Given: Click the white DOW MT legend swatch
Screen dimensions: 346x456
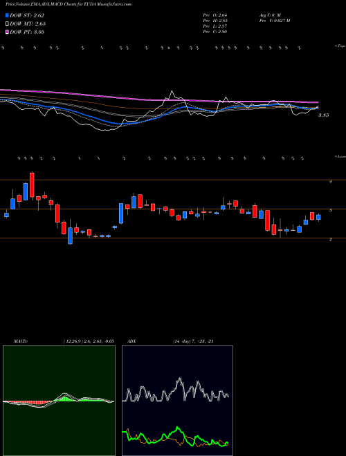Looking at the screenshot, I should [x=7, y=24].
